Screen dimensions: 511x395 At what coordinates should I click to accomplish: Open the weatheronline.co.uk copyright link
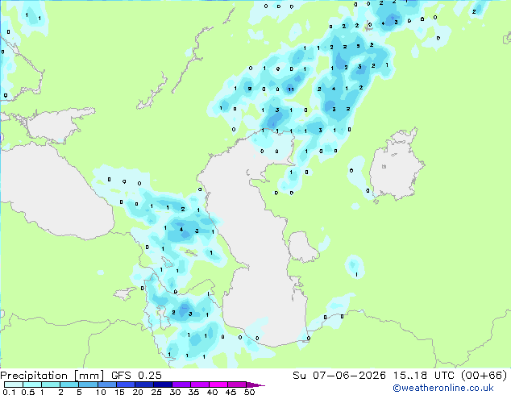[x=443, y=388]
